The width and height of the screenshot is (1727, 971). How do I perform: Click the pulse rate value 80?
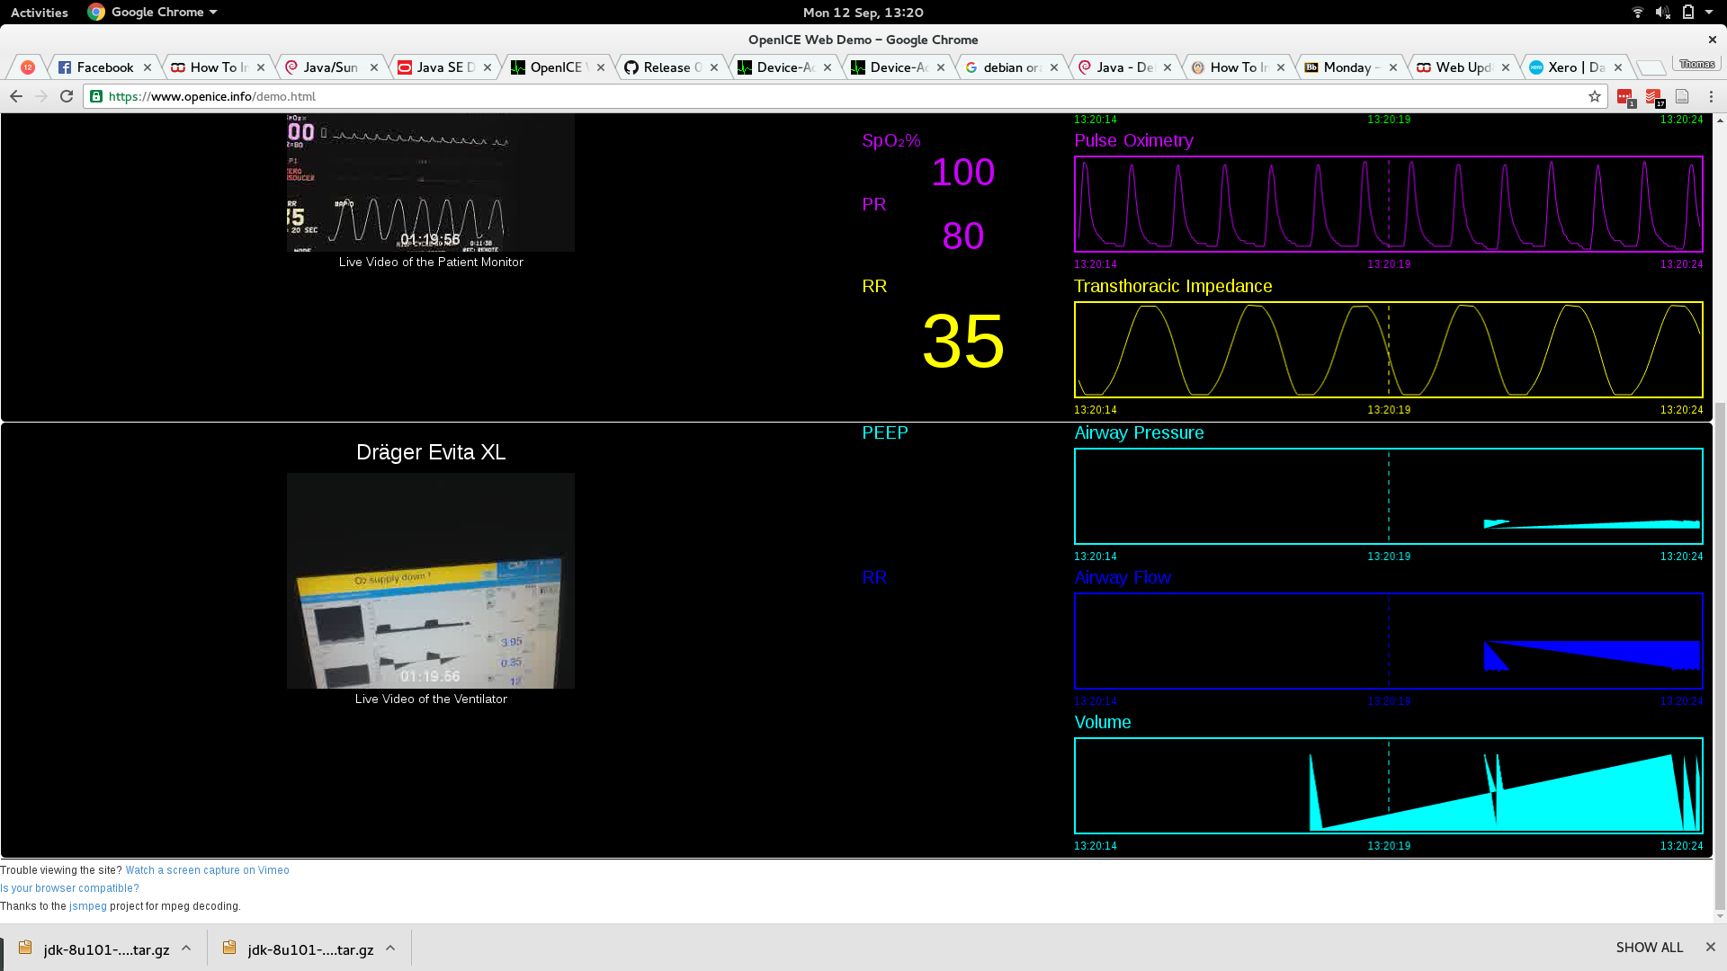pyautogui.click(x=962, y=236)
